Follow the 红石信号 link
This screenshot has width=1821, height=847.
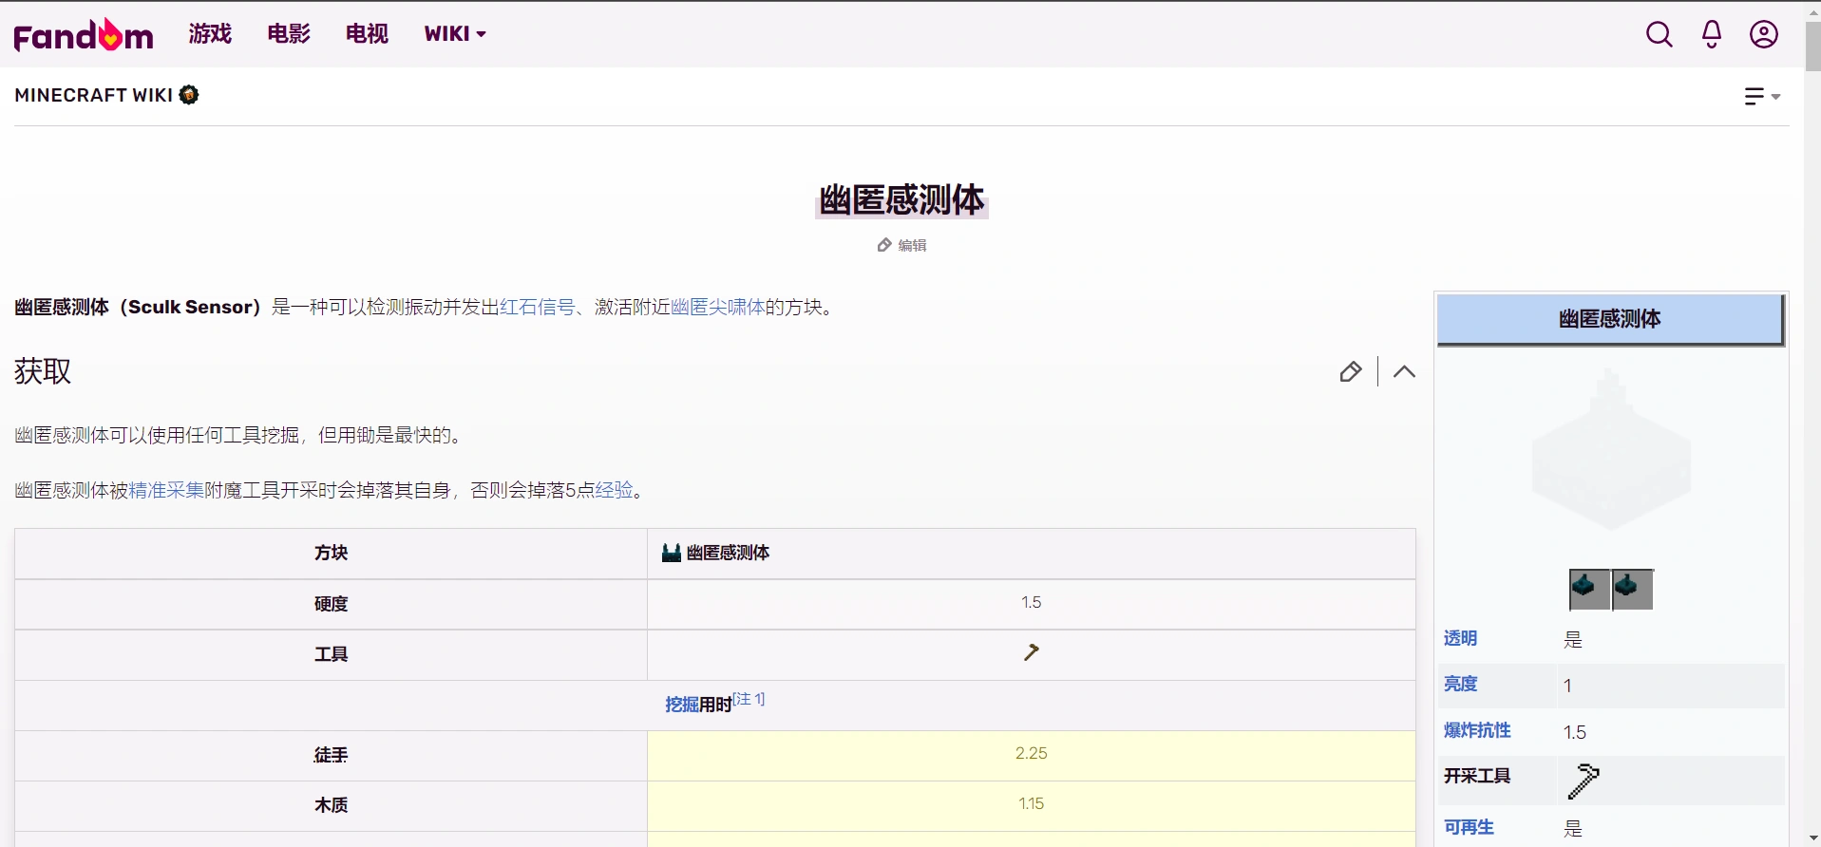click(x=538, y=307)
